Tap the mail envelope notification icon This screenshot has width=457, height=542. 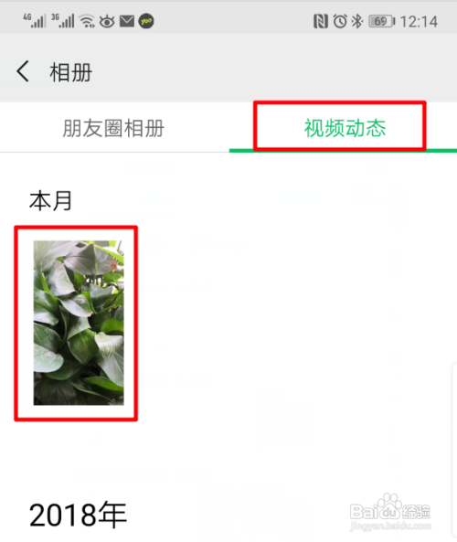127,21
